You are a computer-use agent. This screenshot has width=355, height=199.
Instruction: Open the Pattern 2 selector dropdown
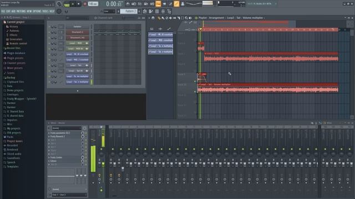coord(129,11)
